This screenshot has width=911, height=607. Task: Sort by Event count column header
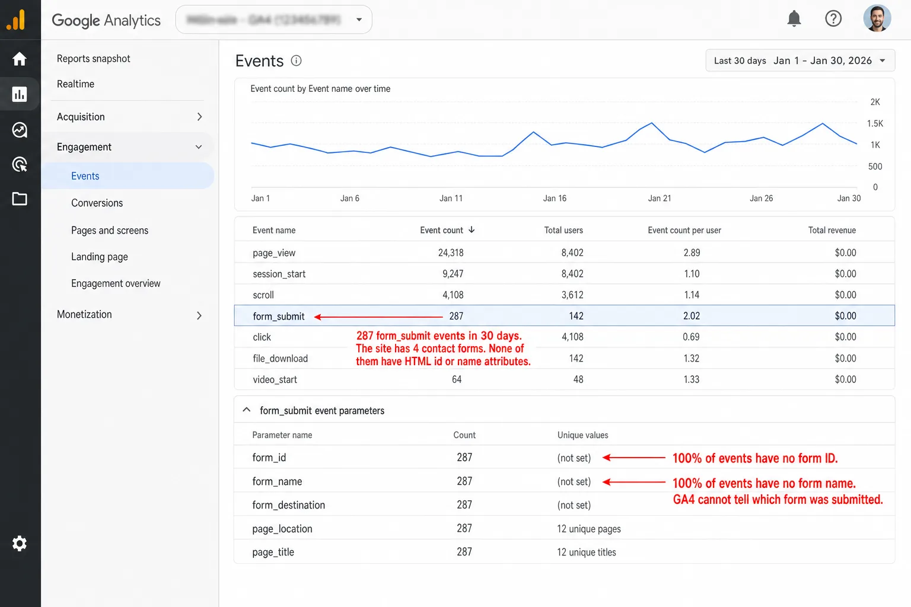[x=441, y=230]
